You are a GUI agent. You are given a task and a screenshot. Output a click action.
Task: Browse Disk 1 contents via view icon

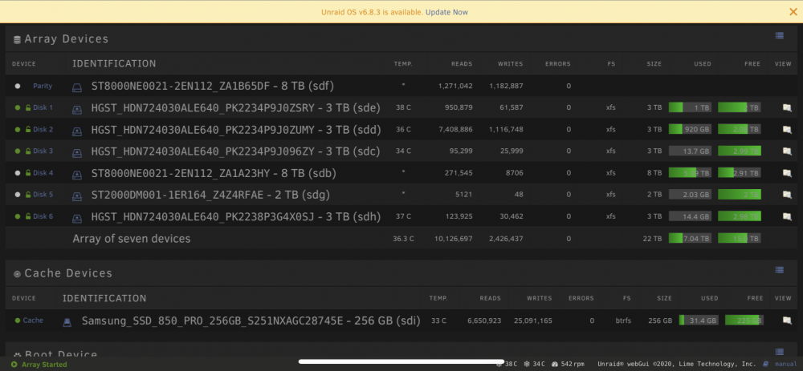point(787,108)
